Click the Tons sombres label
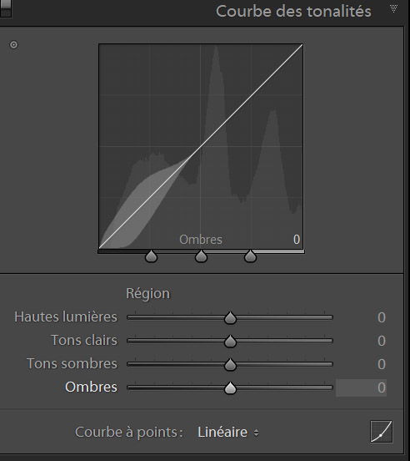This screenshot has height=461, width=410. click(72, 363)
